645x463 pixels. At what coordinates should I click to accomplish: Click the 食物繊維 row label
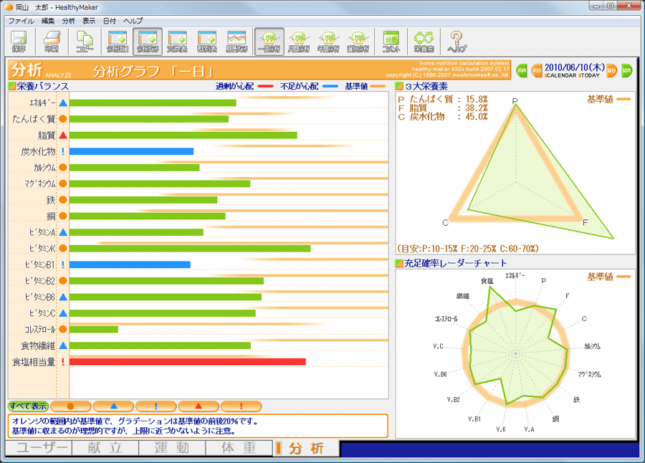pyautogui.click(x=38, y=345)
